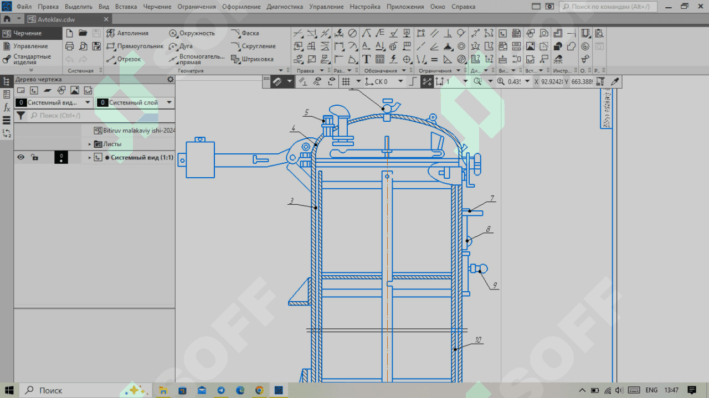Open print preview icon
Screen dimensions: 709x398
[83, 46]
